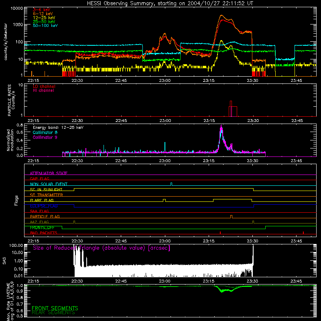Click the GAP_FLAG label
Screen dimensions: 321x321
click(x=39, y=179)
